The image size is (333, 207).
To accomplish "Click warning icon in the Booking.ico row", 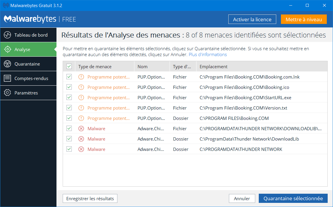I will point(81,87).
